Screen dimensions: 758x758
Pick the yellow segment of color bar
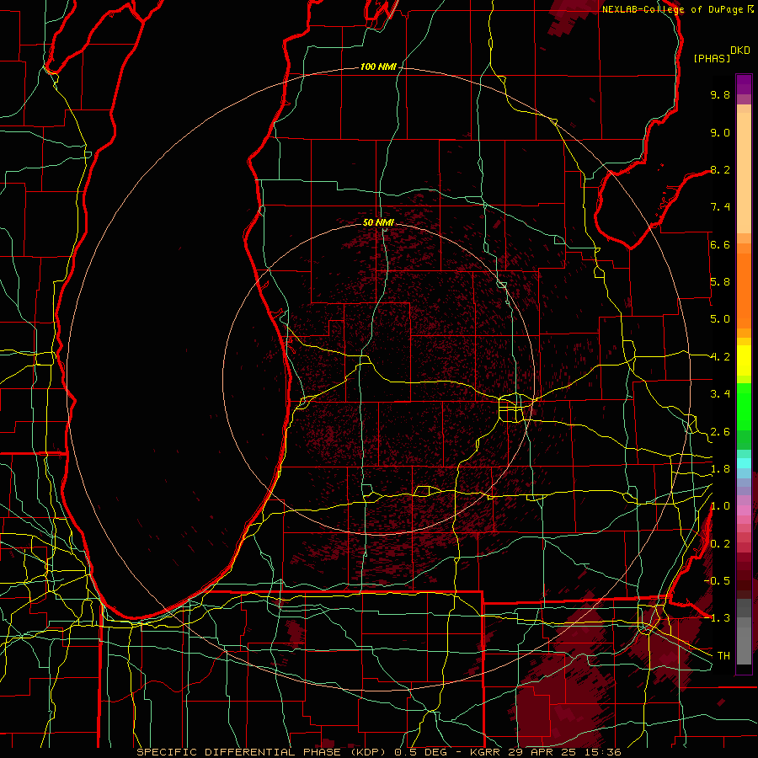(x=744, y=360)
